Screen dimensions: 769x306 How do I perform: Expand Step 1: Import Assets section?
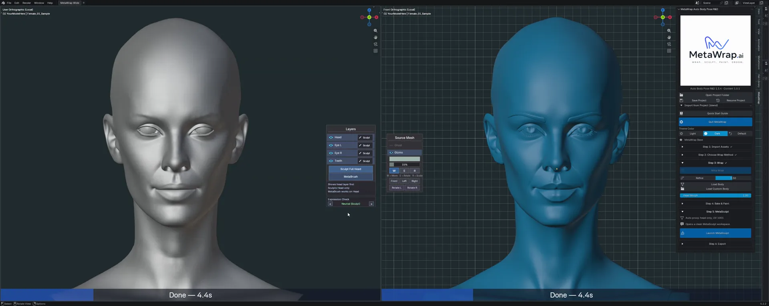click(682, 147)
